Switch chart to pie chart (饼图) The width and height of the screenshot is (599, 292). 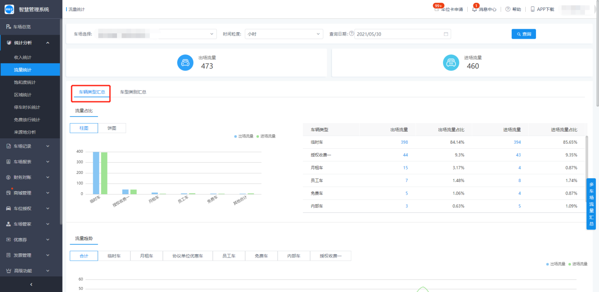pyautogui.click(x=112, y=128)
